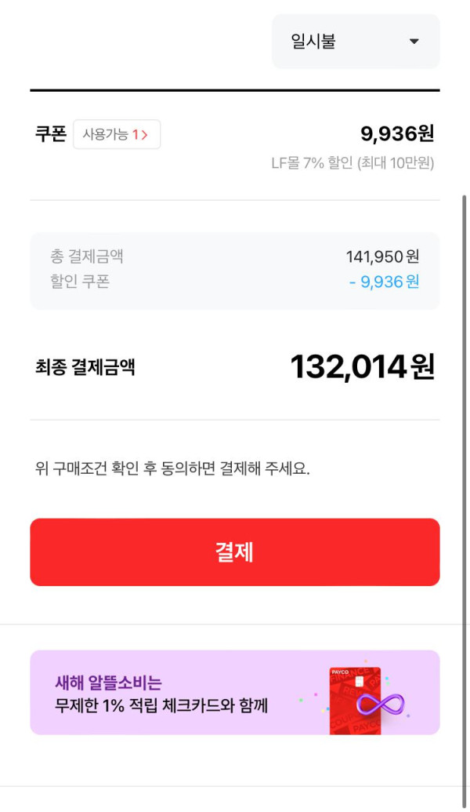Click the purple infinity symbol icon
Screen dimensions: 470x812
point(381,702)
